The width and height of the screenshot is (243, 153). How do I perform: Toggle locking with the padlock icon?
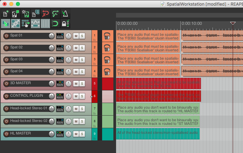click(x=65, y=24)
